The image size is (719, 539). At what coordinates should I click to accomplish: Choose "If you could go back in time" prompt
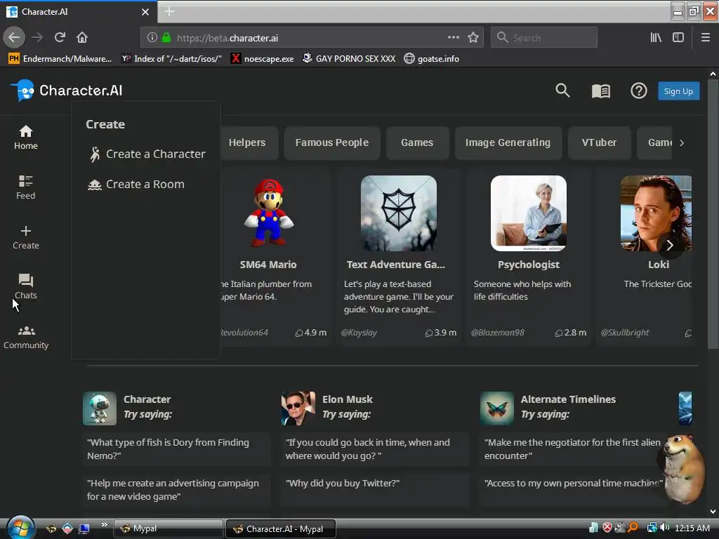[375, 449]
